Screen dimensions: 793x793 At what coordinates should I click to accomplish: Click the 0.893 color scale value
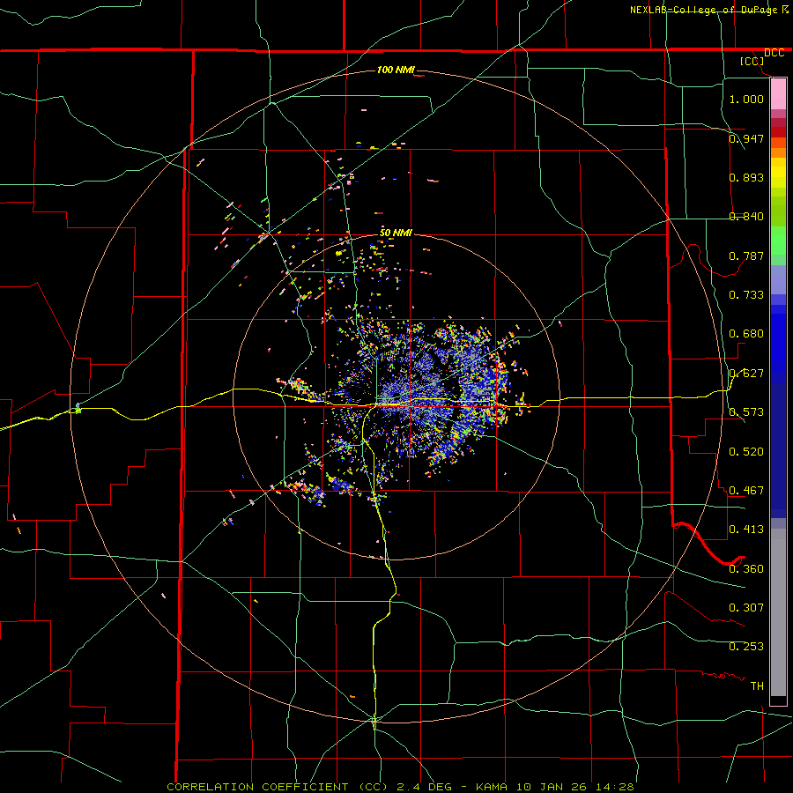(746, 177)
